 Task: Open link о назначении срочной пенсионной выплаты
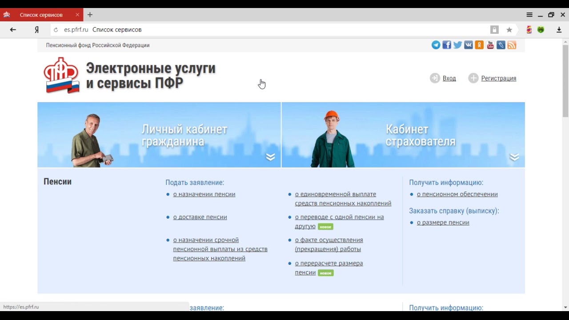coord(220,249)
